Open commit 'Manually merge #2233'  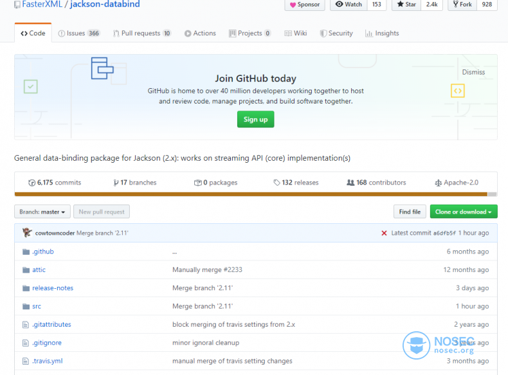point(207,270)
